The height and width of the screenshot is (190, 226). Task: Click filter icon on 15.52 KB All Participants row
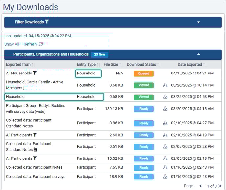click(35, 158)
